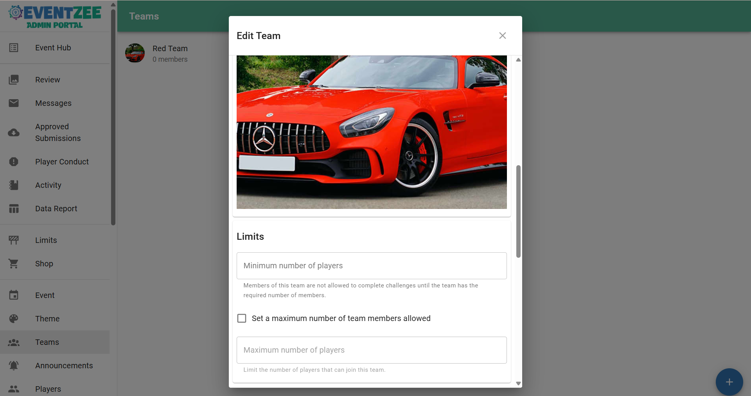Click the Activity notebook icon
The image size is (751, 396).
point(14,185)
